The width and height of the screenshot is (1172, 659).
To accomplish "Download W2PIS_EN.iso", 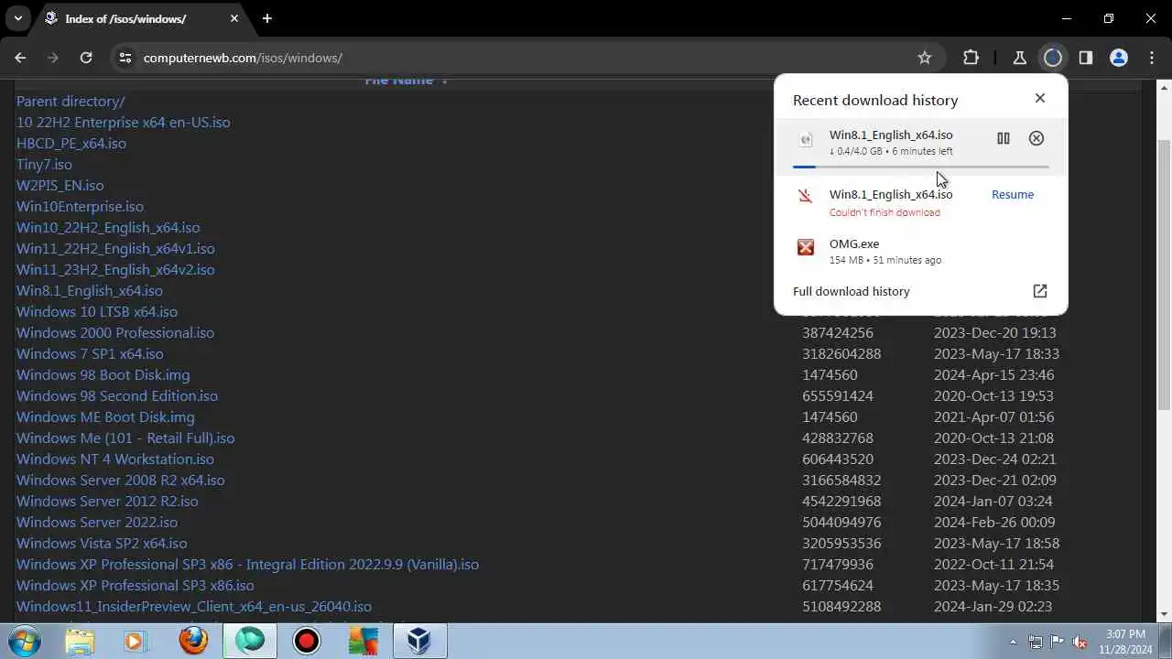I will coord(60,186).
